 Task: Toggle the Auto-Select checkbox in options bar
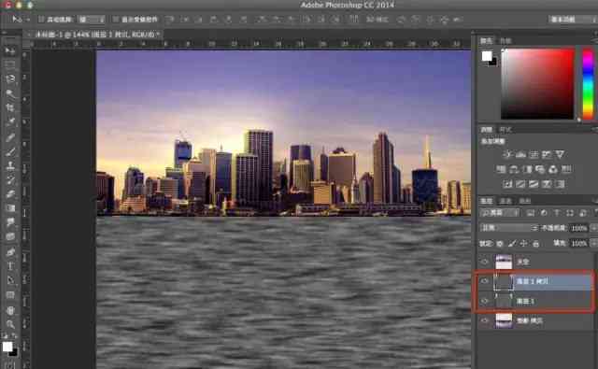(x=40, y=19)
